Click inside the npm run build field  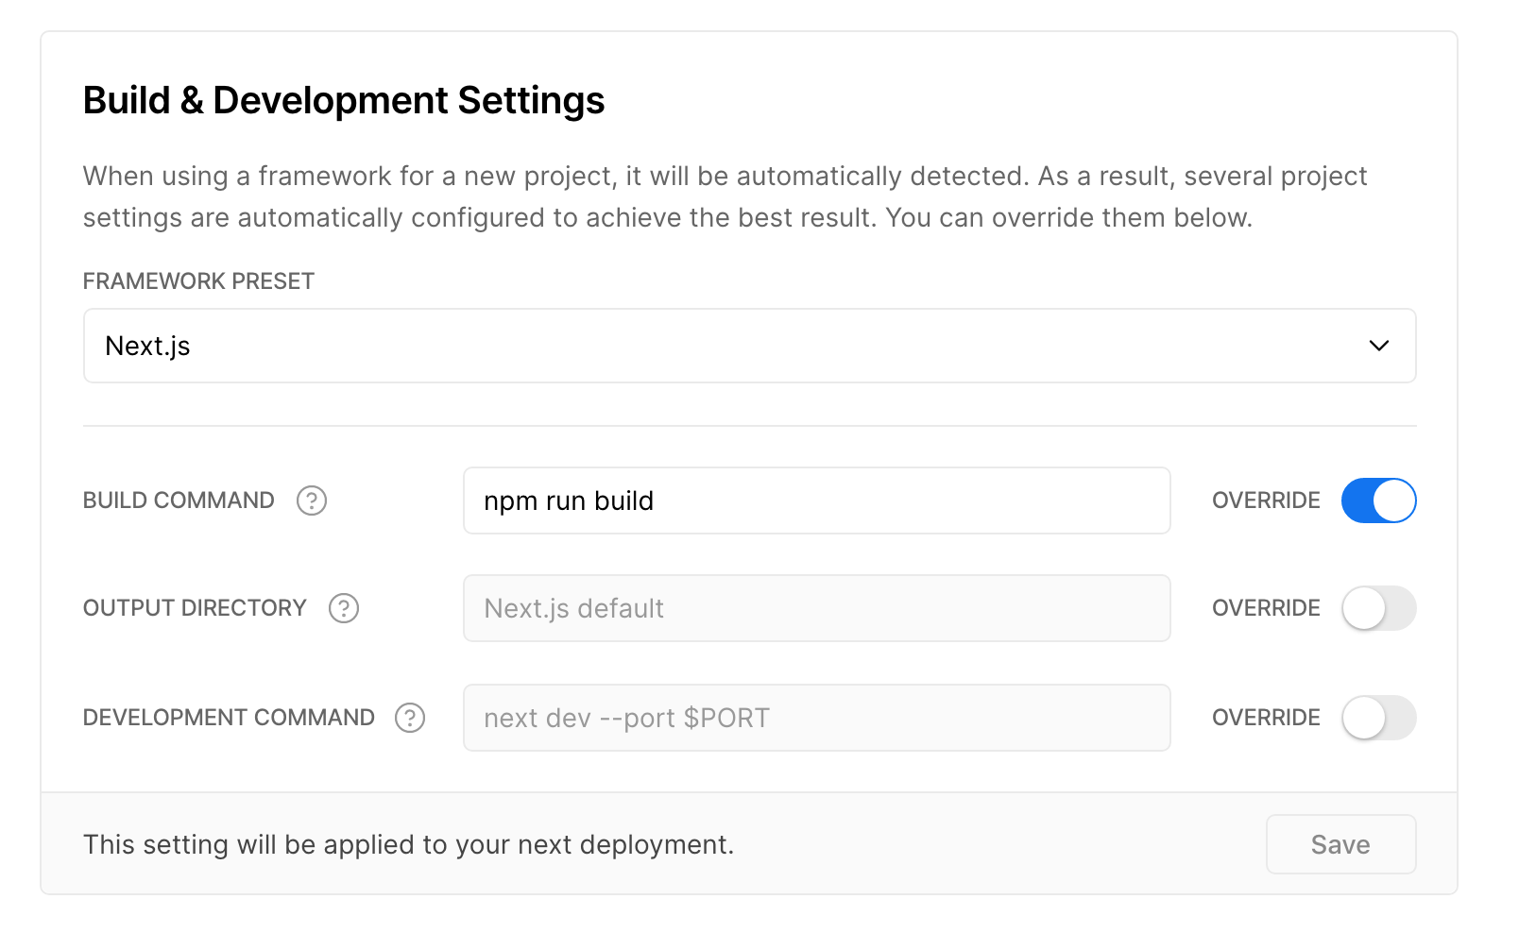point(816,500)
